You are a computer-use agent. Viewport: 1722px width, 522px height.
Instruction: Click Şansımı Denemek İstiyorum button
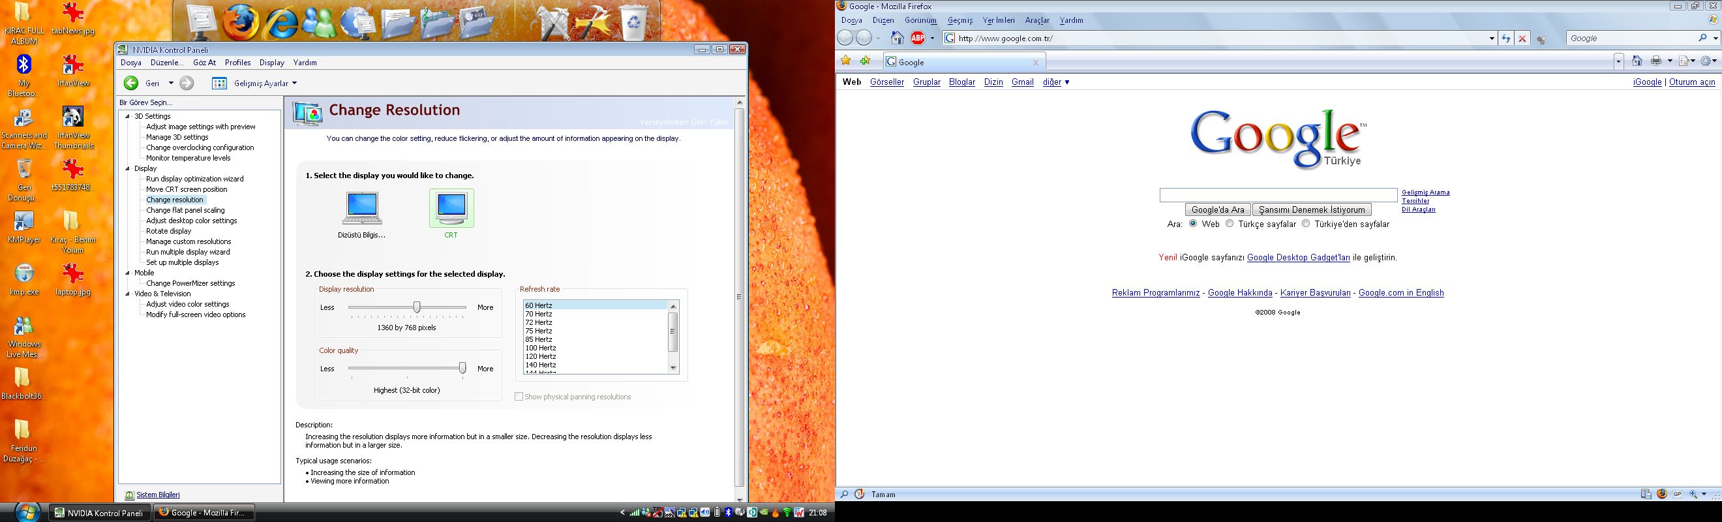[1312, 210]
